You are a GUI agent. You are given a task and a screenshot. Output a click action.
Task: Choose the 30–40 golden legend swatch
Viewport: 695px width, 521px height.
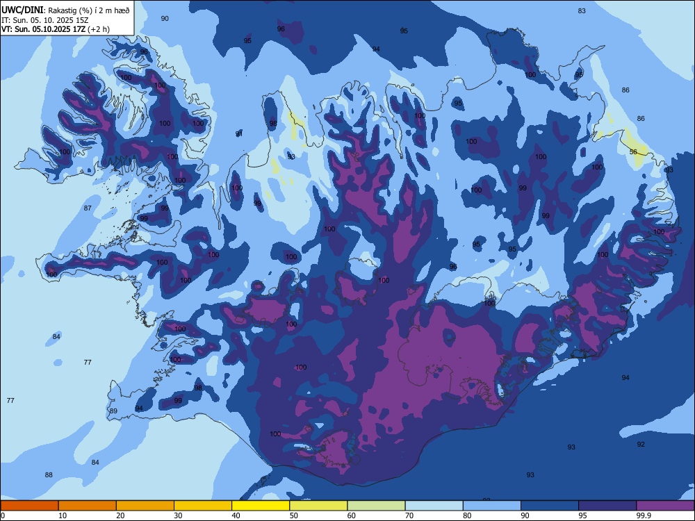[203, 506]
